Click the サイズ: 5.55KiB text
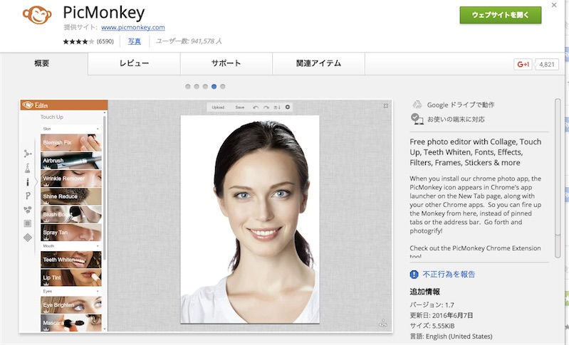The height and width of the screenshot is (345, 569). coord(432,326)
